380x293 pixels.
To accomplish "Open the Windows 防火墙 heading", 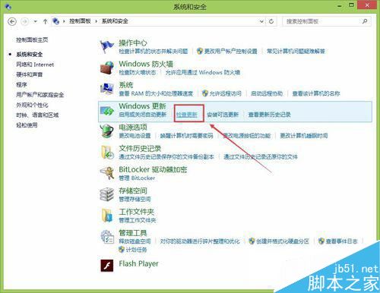I will (x=146, y=64).
